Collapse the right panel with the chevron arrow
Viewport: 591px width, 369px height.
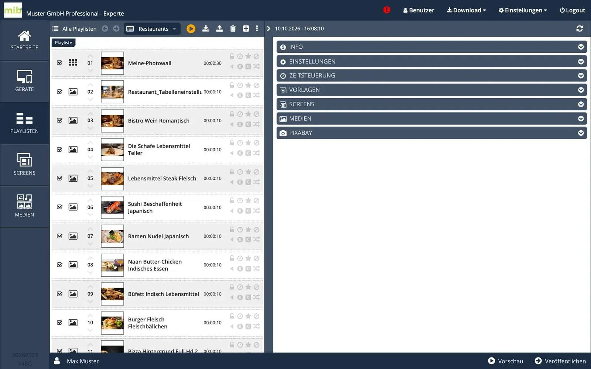tap(269, 29)
